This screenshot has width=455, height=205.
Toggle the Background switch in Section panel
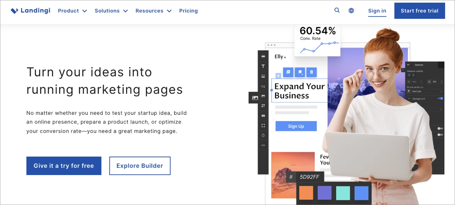click(440, 99)
